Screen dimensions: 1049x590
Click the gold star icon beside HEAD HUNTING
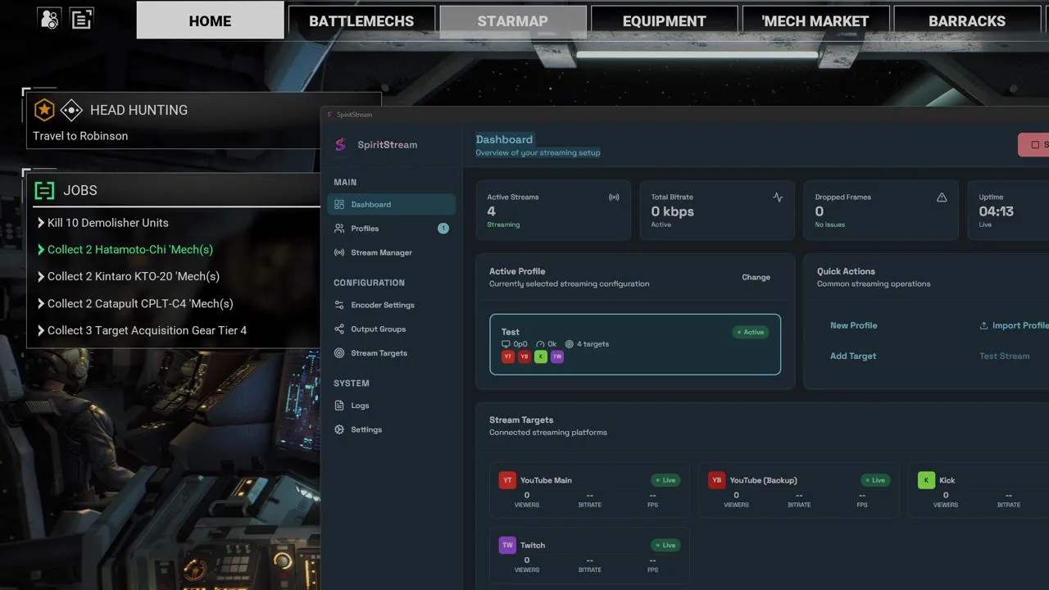tap(44, 110)
